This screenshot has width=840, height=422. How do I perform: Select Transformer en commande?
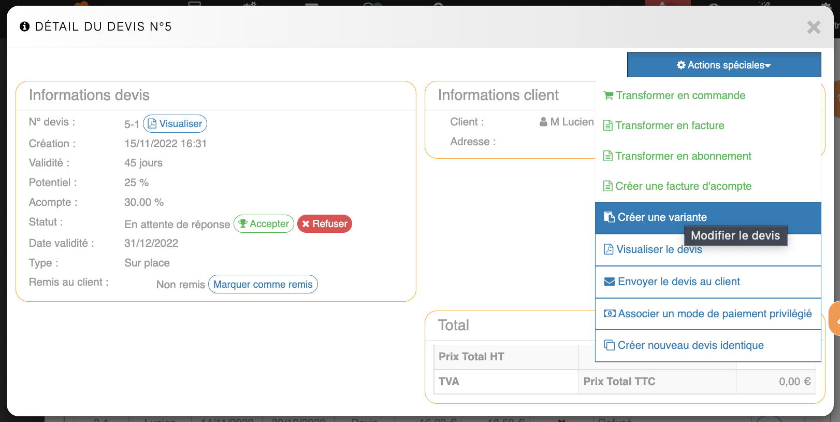(x=680, y=95)
